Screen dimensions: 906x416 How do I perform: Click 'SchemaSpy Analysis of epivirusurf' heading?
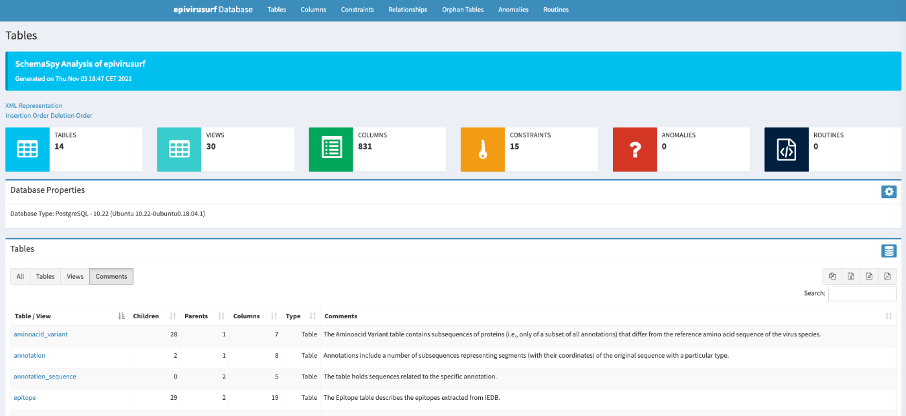coord(80,64)
